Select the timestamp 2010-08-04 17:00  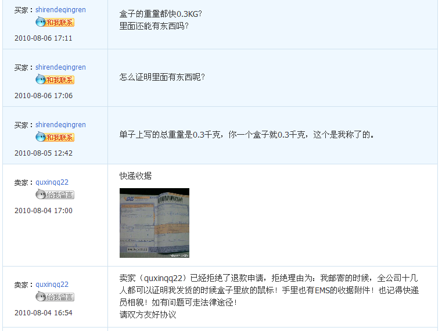pyautogui.click(x=44, y=211)
